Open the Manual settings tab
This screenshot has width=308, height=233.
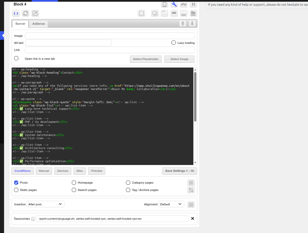click(44, 171)
